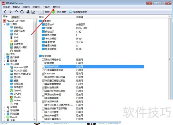Image resolution: width=173 pixels, height=125 pixels.
Task: Select 传感器 sensor icon in tree
Action: coord(11,51)
